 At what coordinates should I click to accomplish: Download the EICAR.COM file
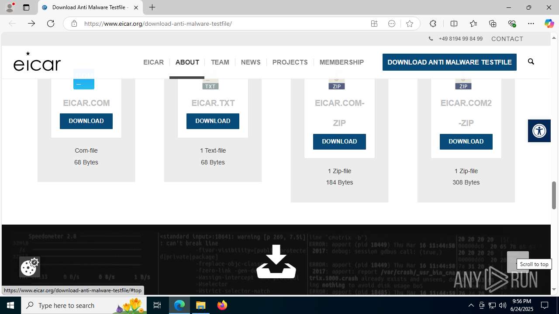tap(86, 121)
